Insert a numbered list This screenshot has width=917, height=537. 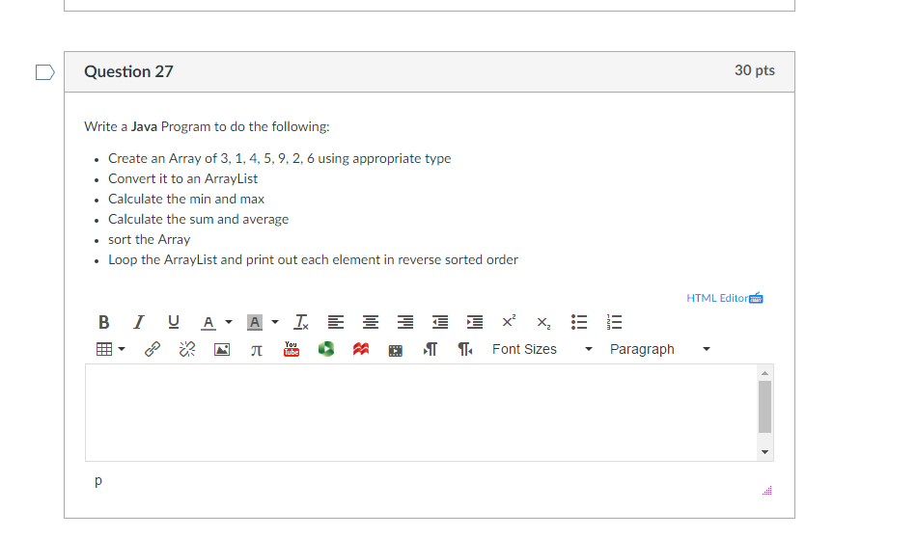point(614,322)
